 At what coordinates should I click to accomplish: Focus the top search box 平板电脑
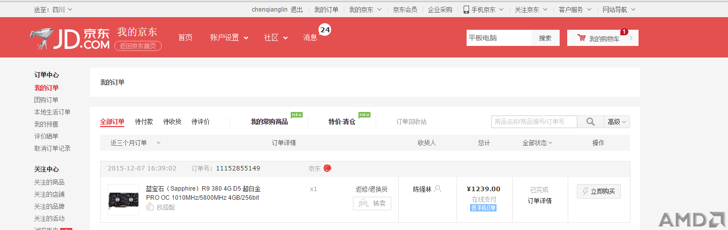click(499, 38)
